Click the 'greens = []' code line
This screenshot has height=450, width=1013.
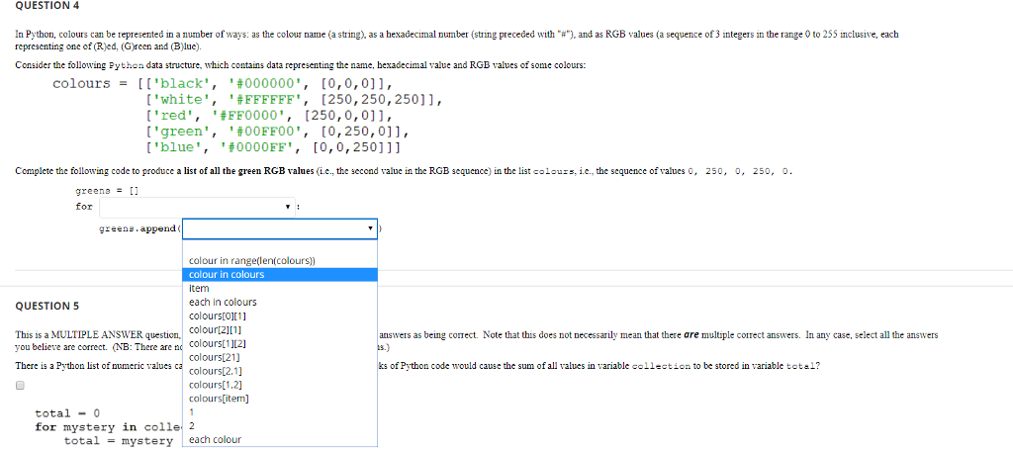tap(107, 191)
